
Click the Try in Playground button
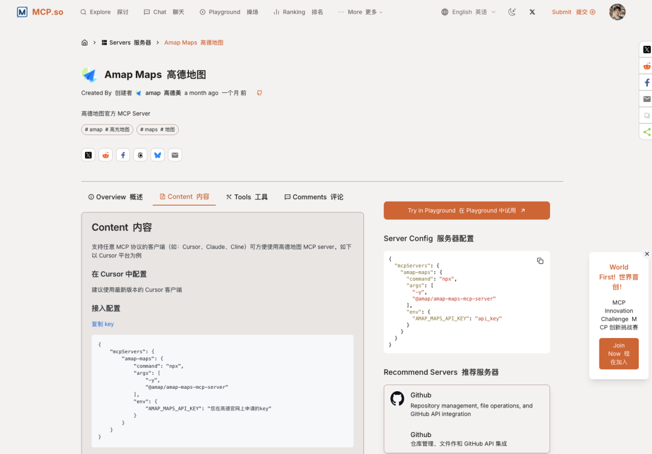466,210
